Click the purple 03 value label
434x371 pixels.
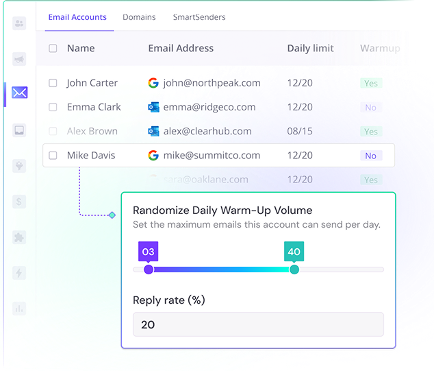(x=149, y=252)
